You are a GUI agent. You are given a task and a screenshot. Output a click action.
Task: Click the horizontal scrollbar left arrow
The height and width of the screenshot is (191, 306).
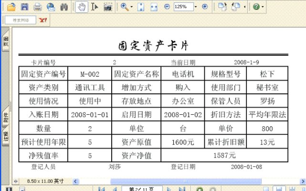(76, 181)
